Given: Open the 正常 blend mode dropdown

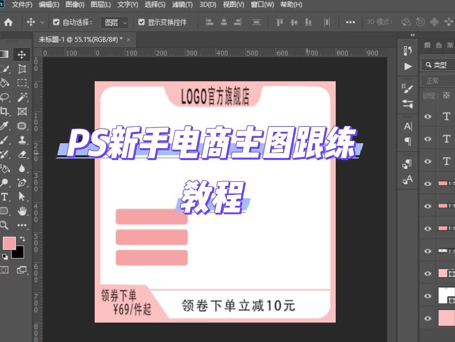Looking at the screenshot, I should point(438,81).
